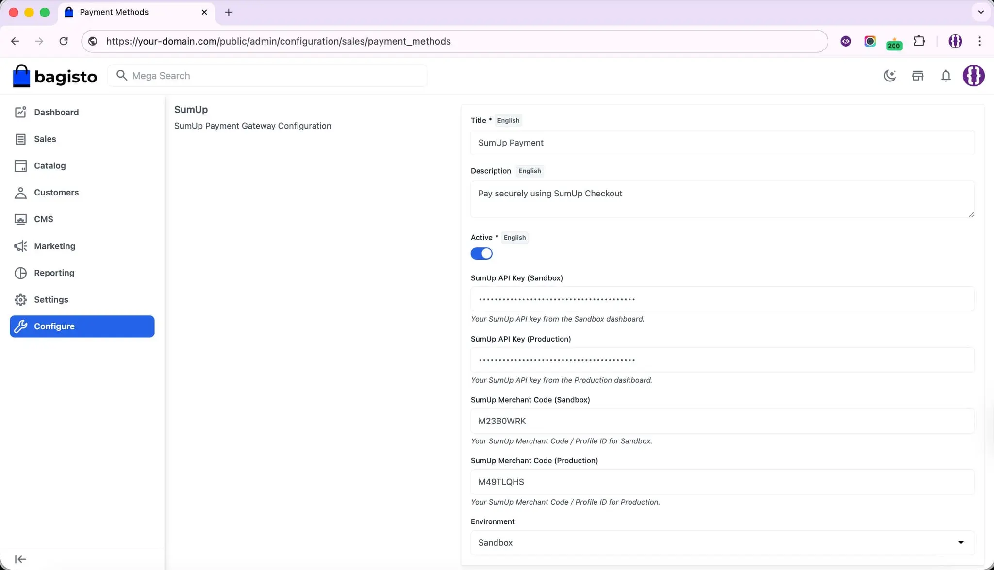Click the Description textarea

tap(722, 199)
